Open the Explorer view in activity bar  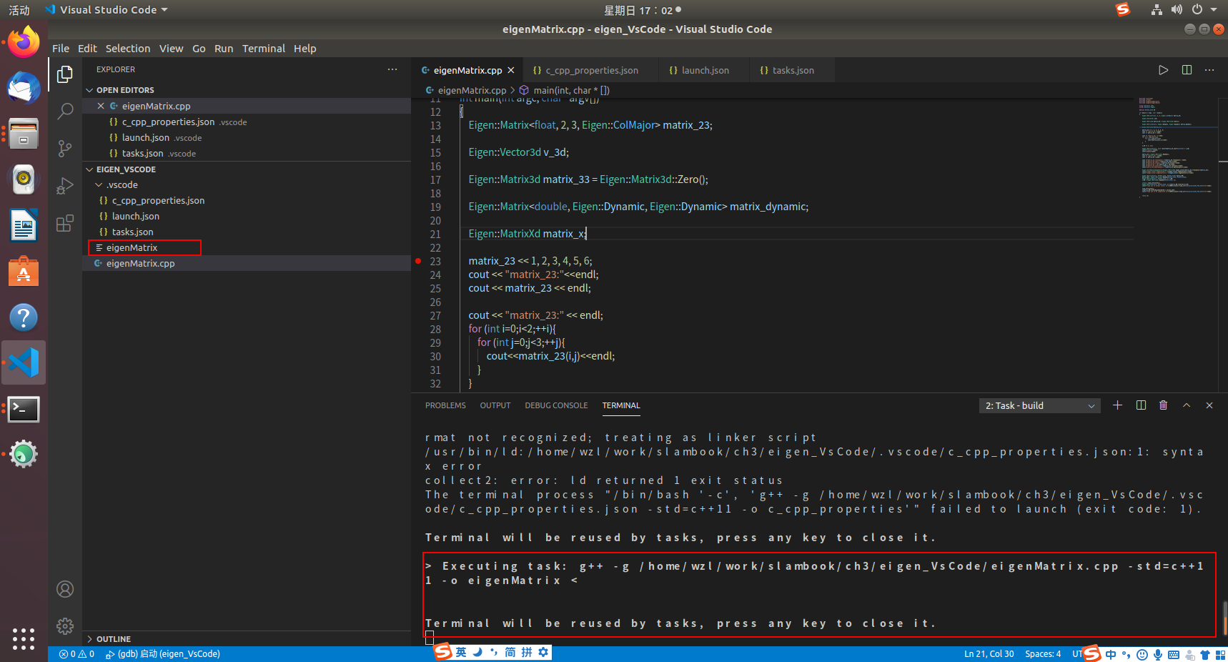[x=65, y=74]
